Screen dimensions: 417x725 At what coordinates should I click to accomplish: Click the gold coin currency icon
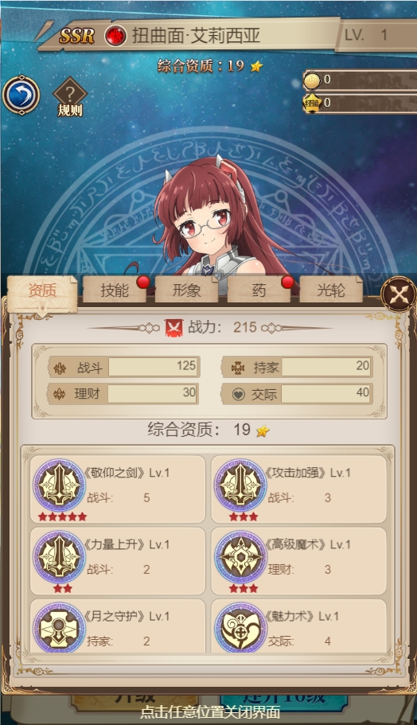(312, 81)
